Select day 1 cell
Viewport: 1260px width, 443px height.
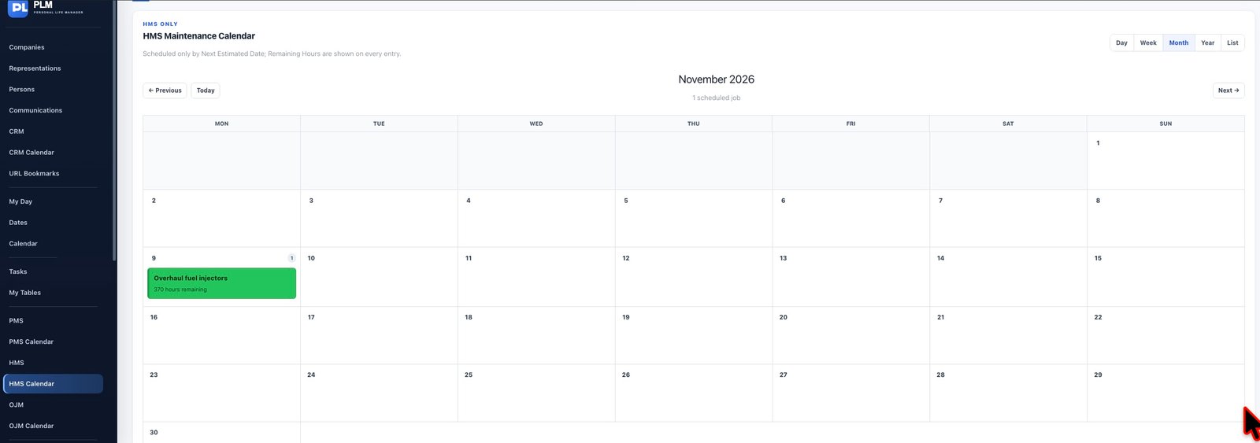coord(1165,161)
